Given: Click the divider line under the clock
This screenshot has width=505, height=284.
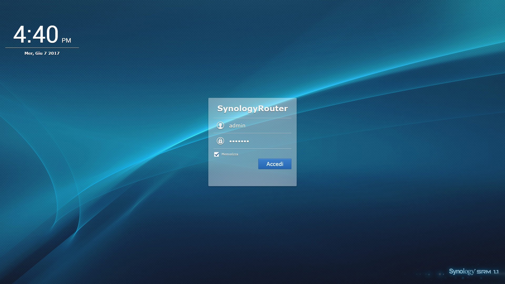Looking at the screenshot, I should tap(42, 48).
